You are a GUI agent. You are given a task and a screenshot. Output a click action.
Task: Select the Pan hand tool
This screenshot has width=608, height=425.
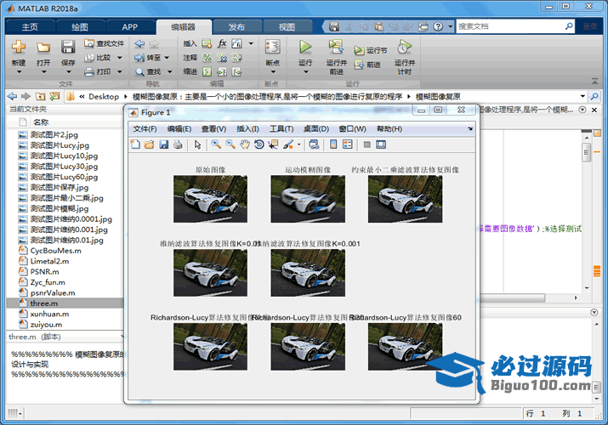tap(244, 144)
